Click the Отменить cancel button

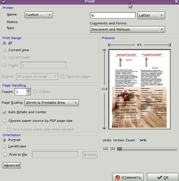tap(128, 177)
